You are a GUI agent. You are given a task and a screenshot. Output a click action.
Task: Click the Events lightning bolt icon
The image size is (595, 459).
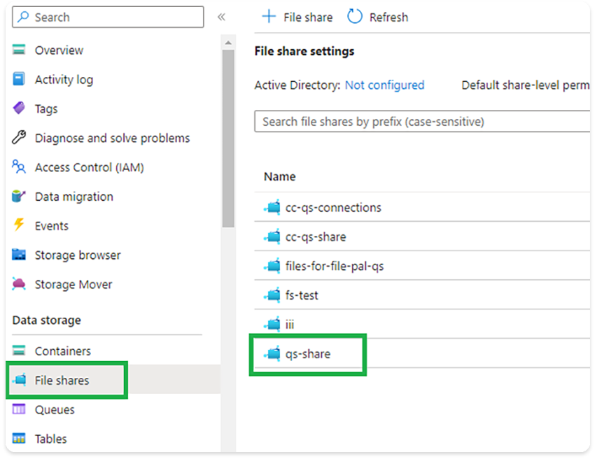pyautogui.click(x=20, y=226)
